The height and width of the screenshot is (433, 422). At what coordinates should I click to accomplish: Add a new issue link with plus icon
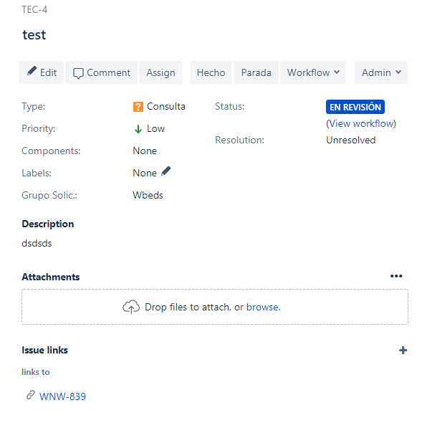pyautogui.click(x=403, y=351)
